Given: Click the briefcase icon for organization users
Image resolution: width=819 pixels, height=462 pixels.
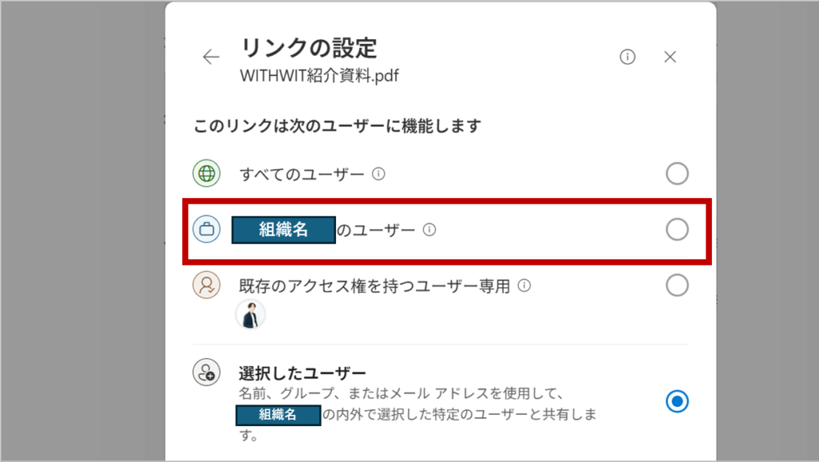Looking at the screenshot, I should (206, 229).
